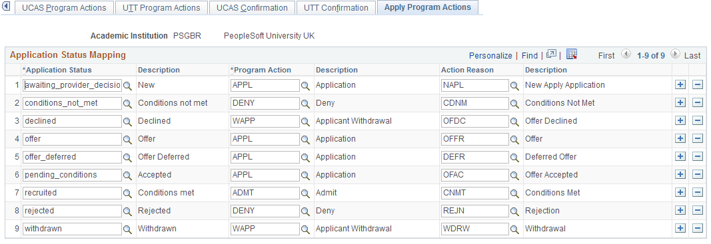The width and height of the screenshot is (711, 244).
Task: Delete the rejected row
Action: (x=698, y=211)
